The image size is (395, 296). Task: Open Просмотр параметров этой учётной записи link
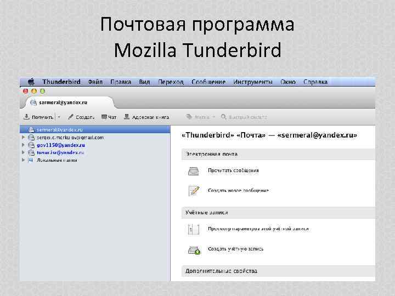258,229
